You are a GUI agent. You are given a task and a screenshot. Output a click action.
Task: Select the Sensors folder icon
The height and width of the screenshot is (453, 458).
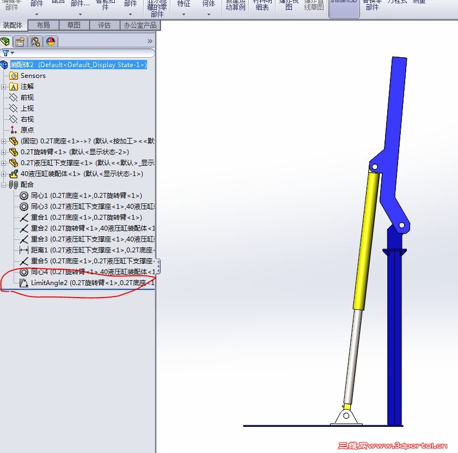pyautogui.click(x=14, y=76)
